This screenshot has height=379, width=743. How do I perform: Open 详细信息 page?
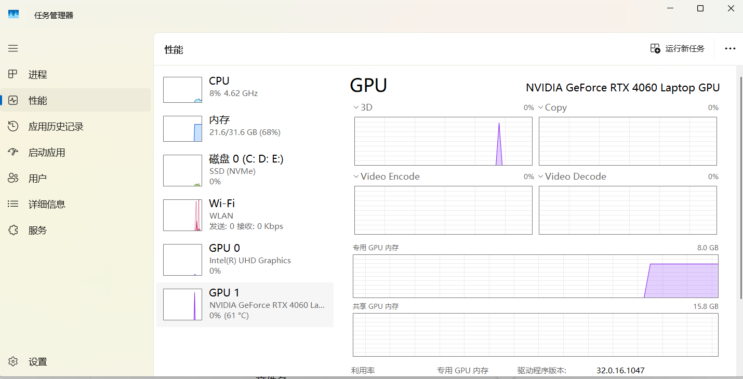click(75, 204)
